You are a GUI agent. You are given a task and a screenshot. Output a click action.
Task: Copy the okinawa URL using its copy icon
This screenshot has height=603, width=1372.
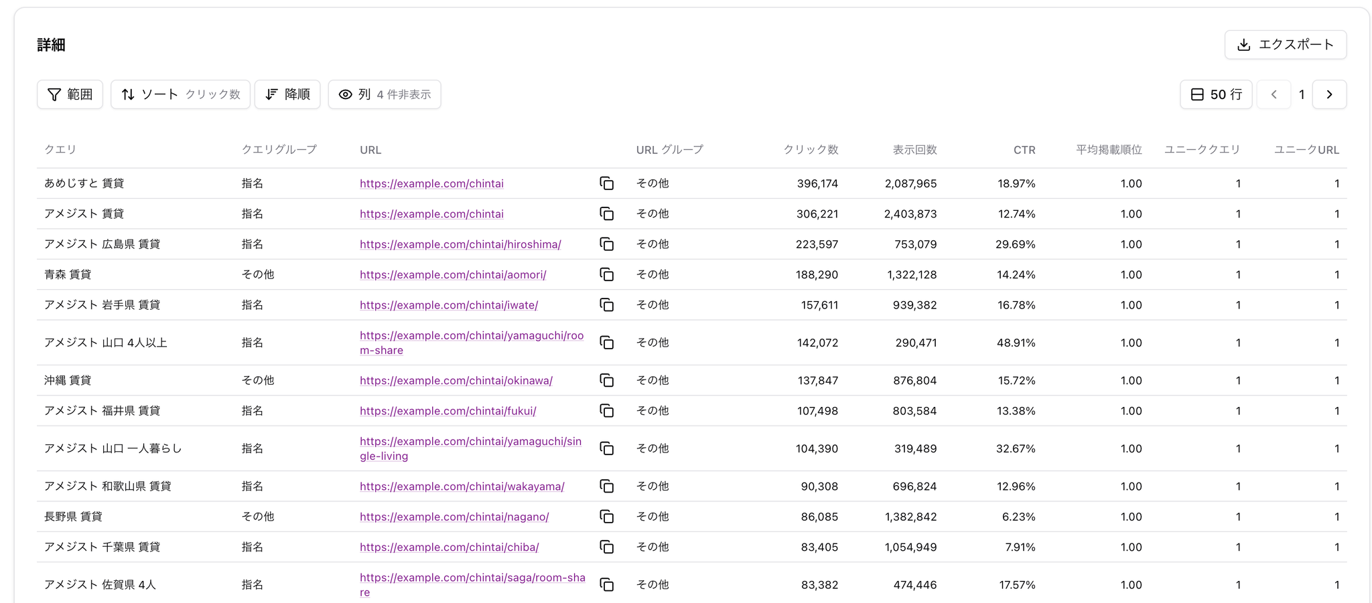click(x=607, y=380)
